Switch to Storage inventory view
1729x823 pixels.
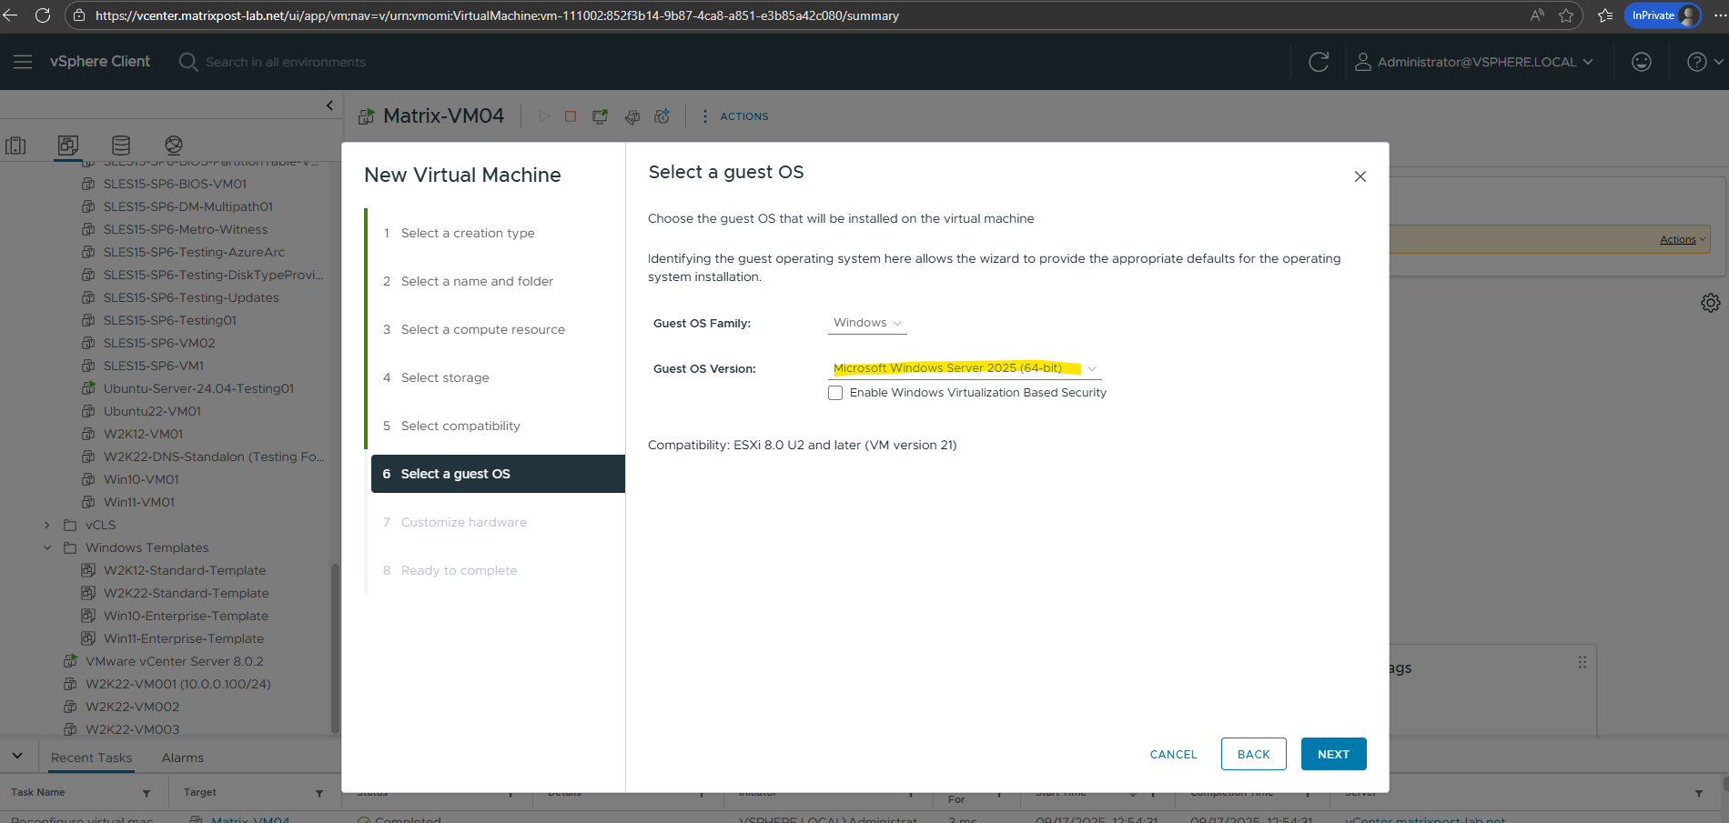[121, 146]
